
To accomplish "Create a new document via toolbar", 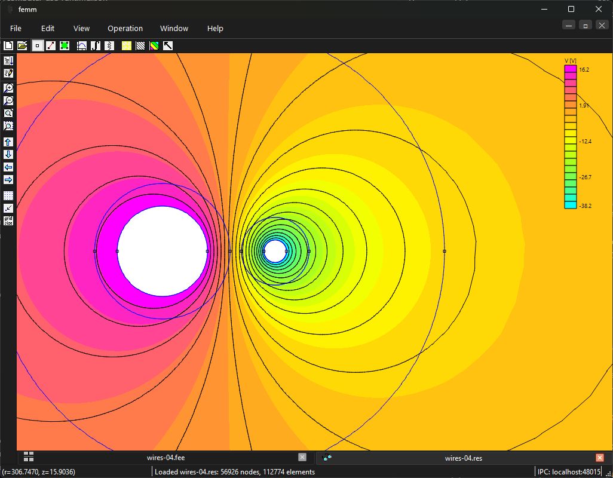I will (x=8, y=46).
